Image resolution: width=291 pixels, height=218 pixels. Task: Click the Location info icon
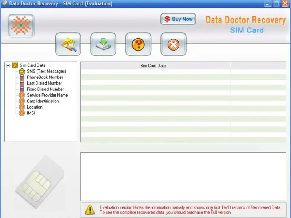click(x=22, y=107)
